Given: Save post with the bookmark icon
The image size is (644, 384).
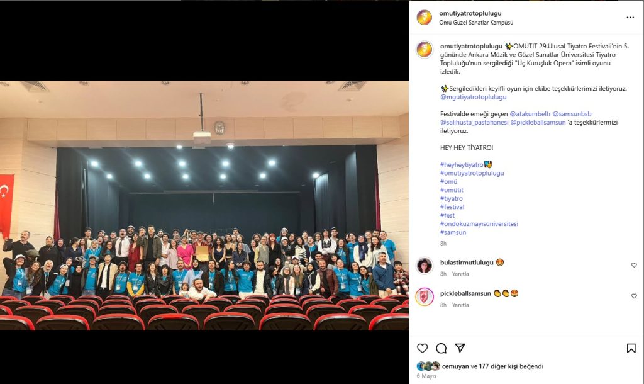Looking at the screenshot, I should coord(631,348).
